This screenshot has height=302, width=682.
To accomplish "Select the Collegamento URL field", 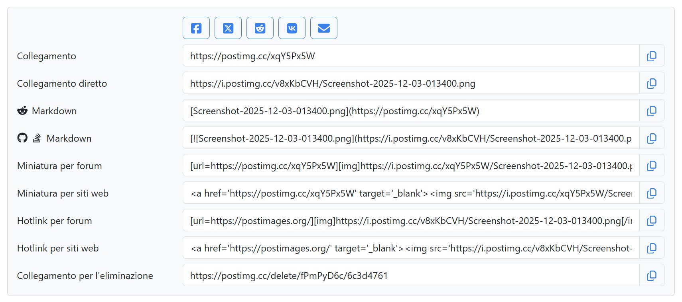I will pos(411,56).
